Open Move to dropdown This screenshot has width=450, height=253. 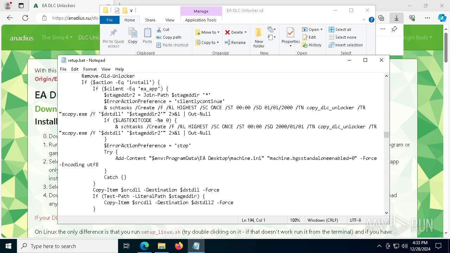[207, 32]
